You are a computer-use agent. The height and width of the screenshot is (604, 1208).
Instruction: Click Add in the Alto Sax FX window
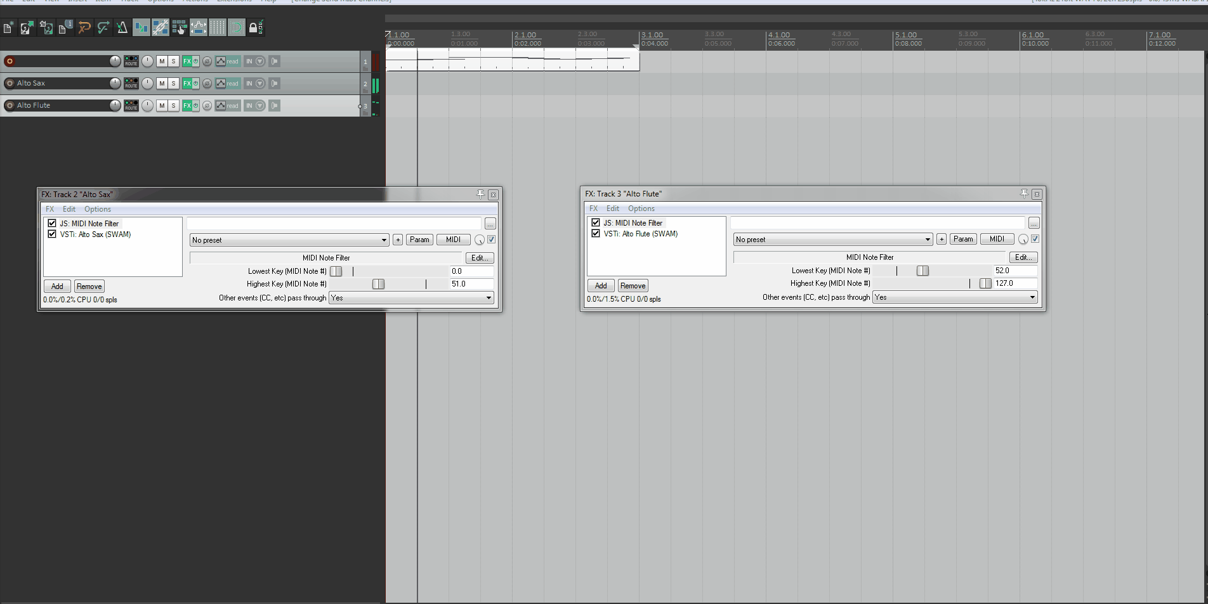click(x=57, y=286)
